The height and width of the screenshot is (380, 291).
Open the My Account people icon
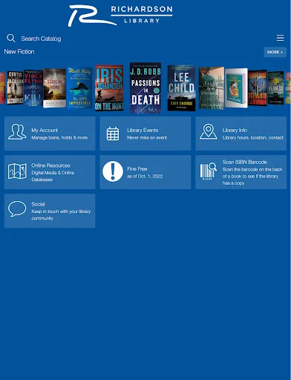coord(17,132)
